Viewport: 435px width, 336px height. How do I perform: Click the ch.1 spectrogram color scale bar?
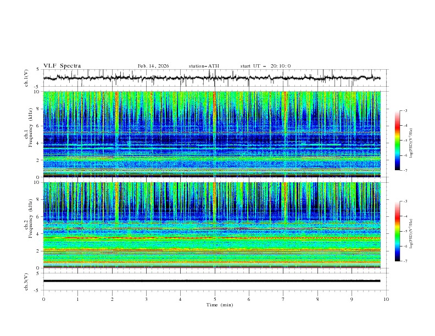397,140
